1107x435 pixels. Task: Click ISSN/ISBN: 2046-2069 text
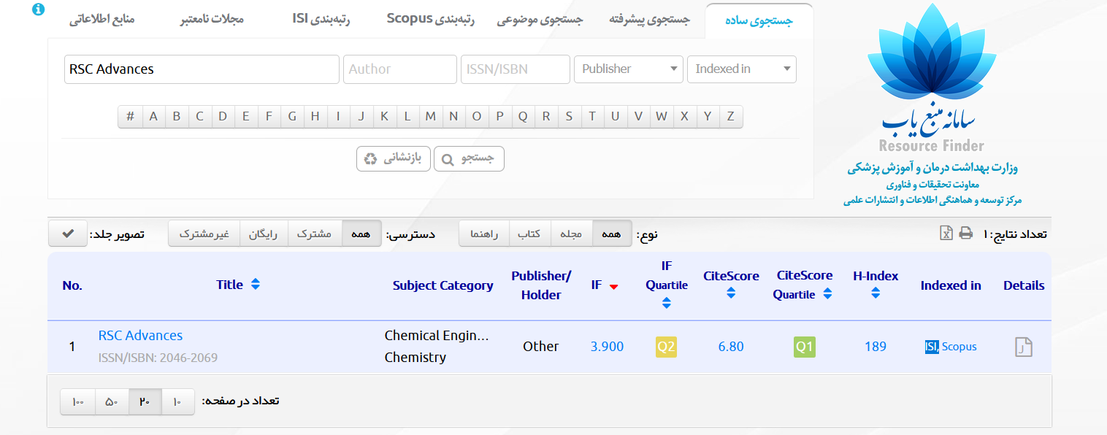(x=158, y=358)
